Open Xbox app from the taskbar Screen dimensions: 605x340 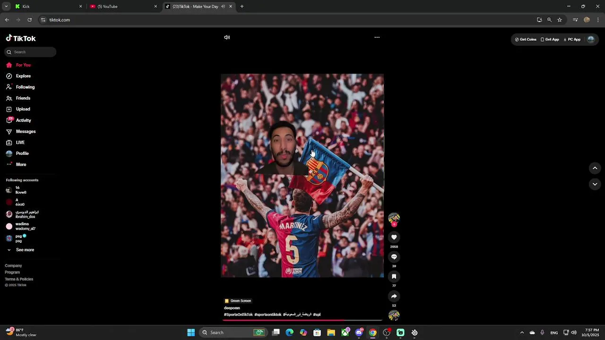pos(345,332)
